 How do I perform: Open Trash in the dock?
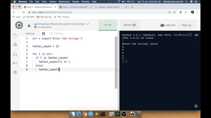[x=138, y=114]
